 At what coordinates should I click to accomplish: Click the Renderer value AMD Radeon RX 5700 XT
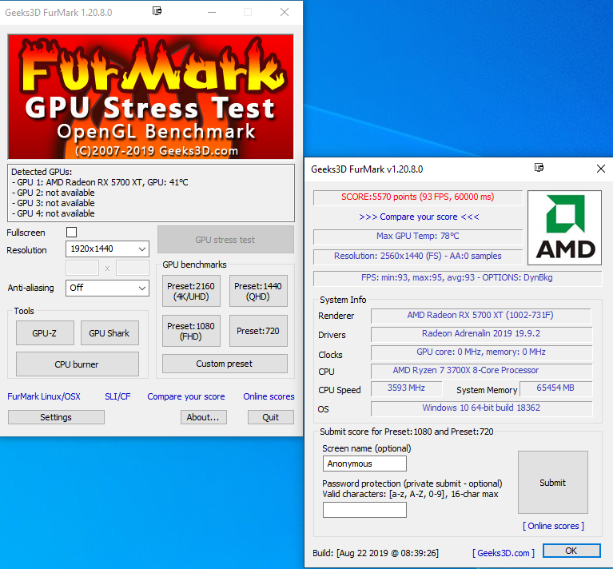click(480, 316)
